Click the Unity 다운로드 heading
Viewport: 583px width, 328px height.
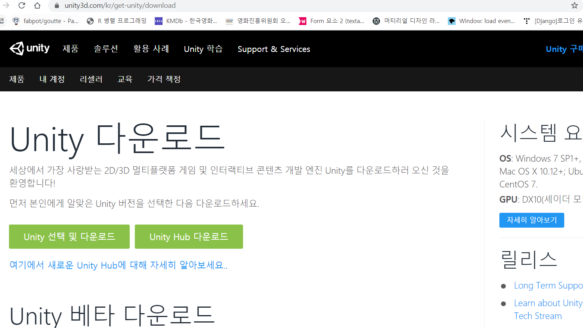[117, 139]
